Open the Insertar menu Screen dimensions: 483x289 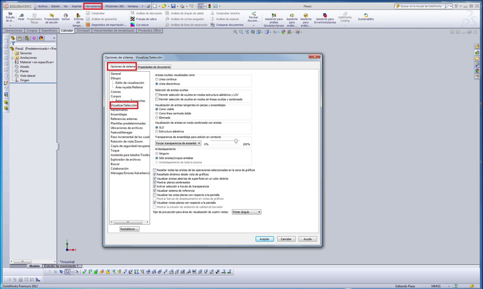click(76, 6)
